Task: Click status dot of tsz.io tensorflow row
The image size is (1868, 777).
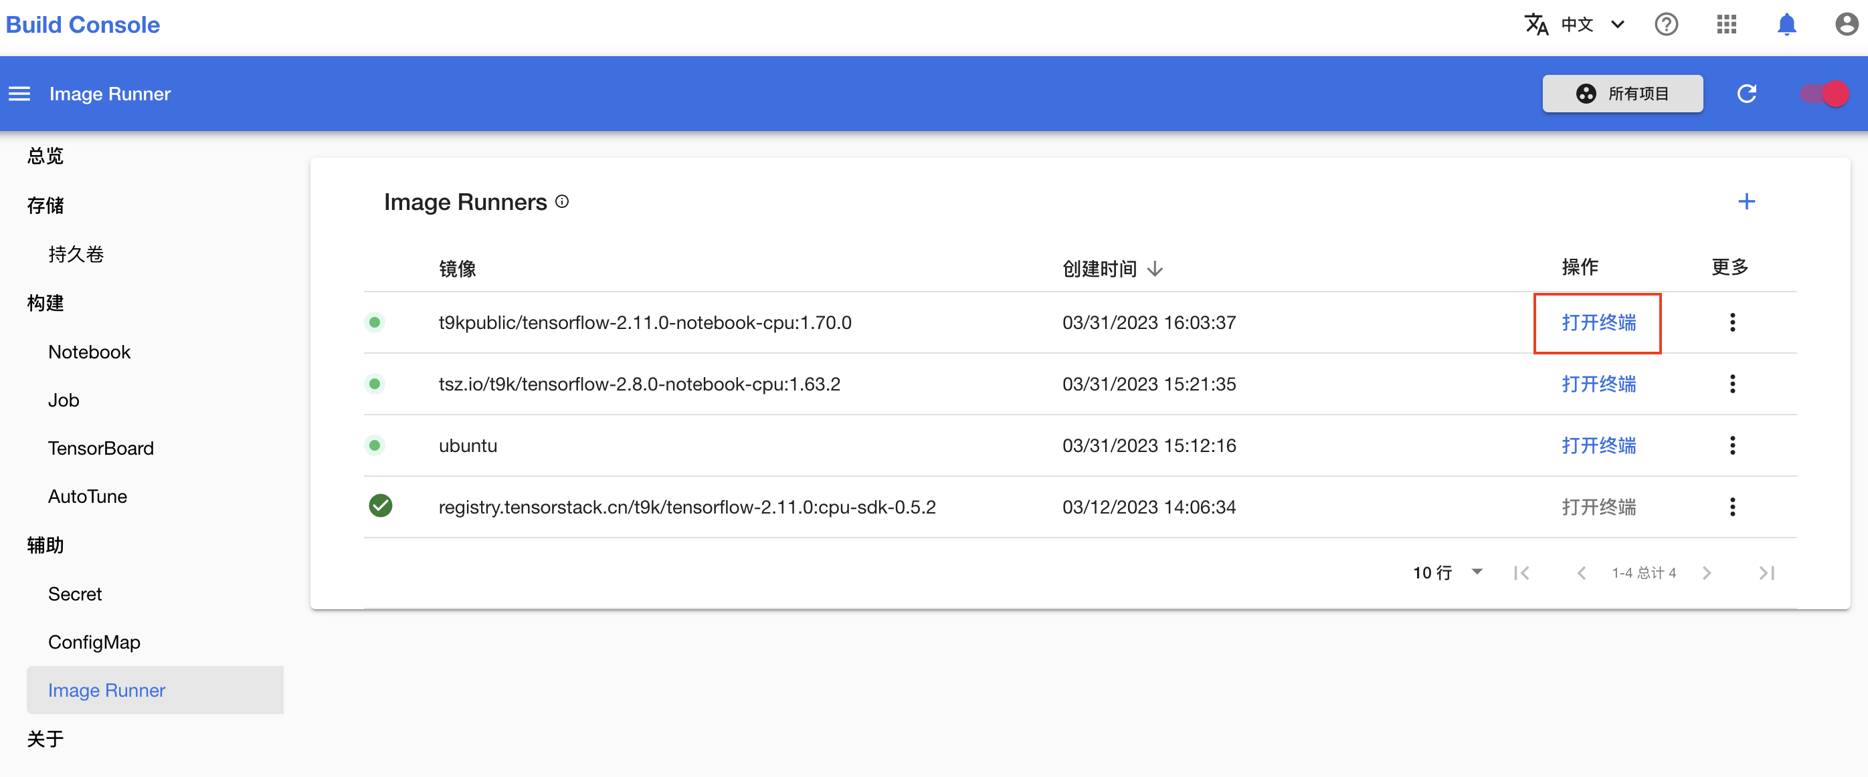Action: point(374,383)
